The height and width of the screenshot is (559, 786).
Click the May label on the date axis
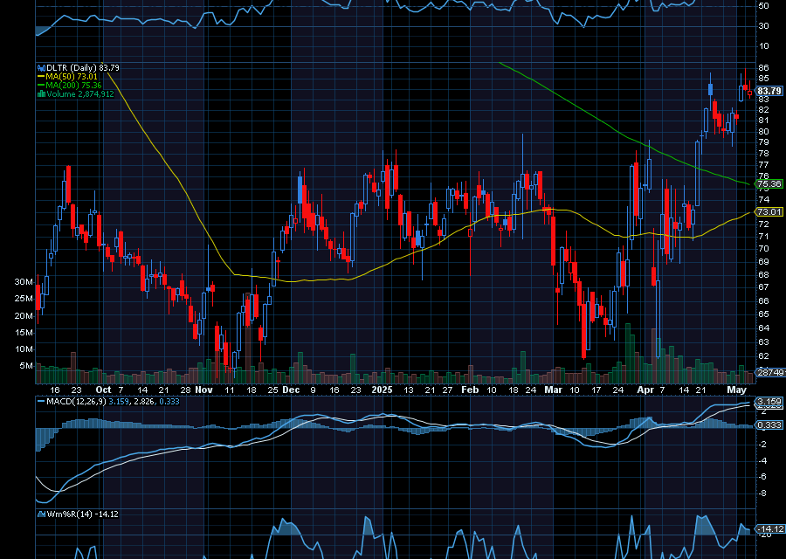tap(738, 390)
